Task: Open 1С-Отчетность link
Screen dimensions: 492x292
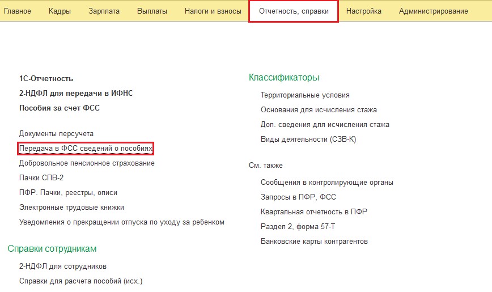Action: click(x=46, y=79)
